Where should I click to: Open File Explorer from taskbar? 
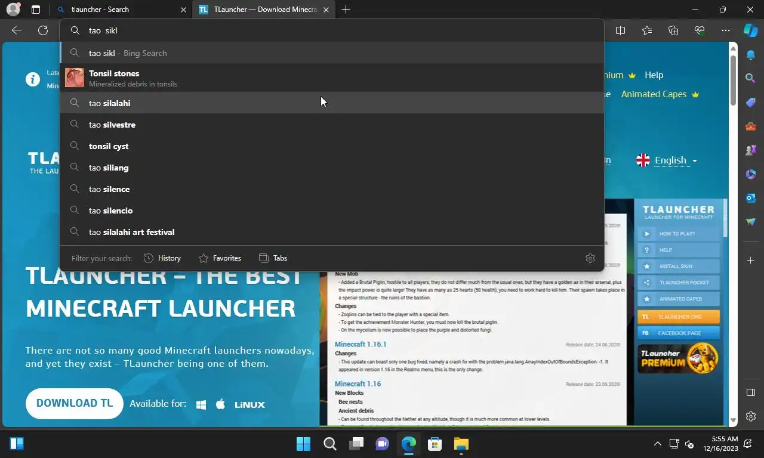pos(461,444)
